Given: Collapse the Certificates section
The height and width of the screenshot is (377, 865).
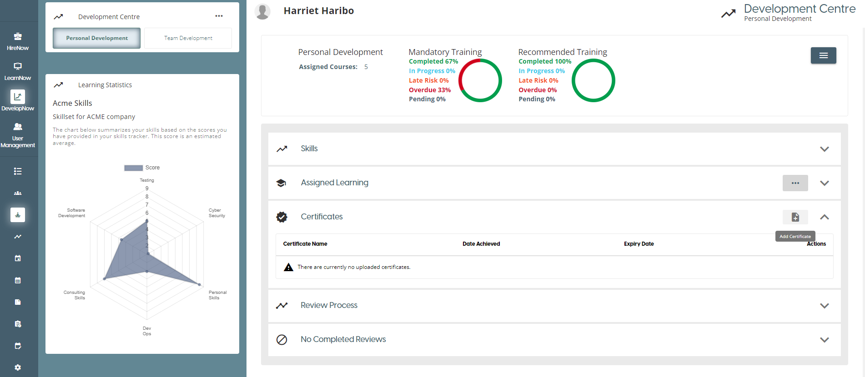Looking at the screenshot, I should coord(824,217).
